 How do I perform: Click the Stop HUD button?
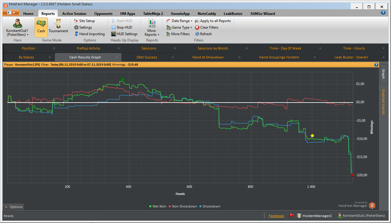pyautogui.click(x=122, y=27)
